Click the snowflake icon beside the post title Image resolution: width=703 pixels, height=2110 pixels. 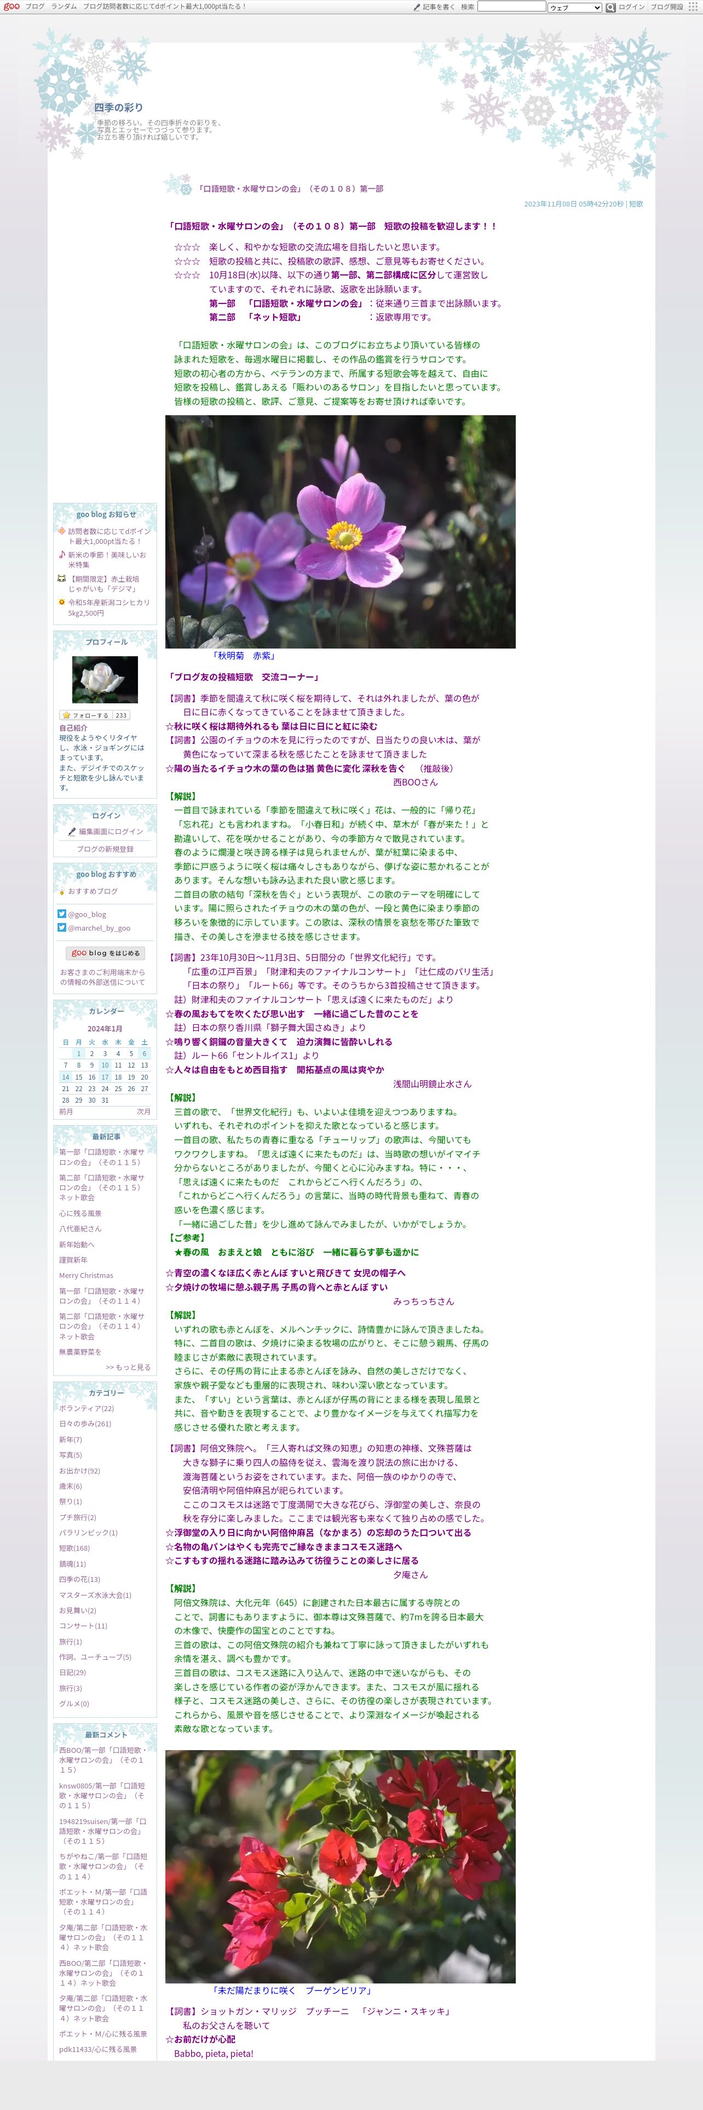pos(177,184)
